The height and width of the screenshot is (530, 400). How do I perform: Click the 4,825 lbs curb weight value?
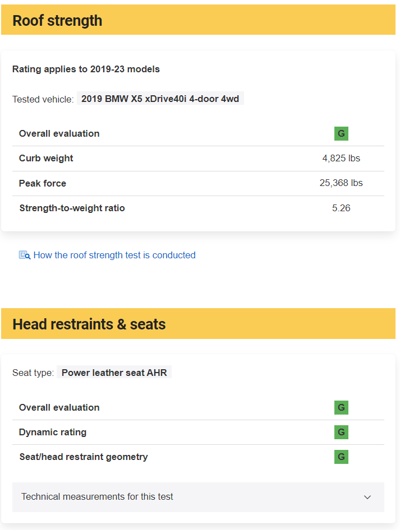coord(341,158)
